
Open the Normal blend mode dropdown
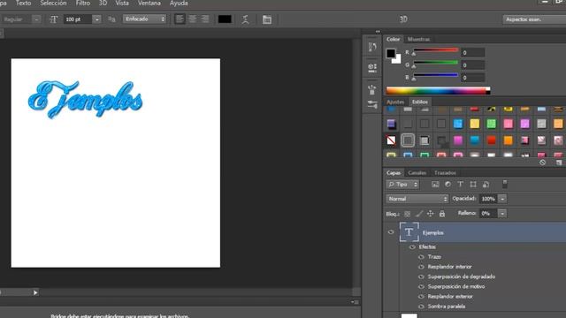coord(417,199)
